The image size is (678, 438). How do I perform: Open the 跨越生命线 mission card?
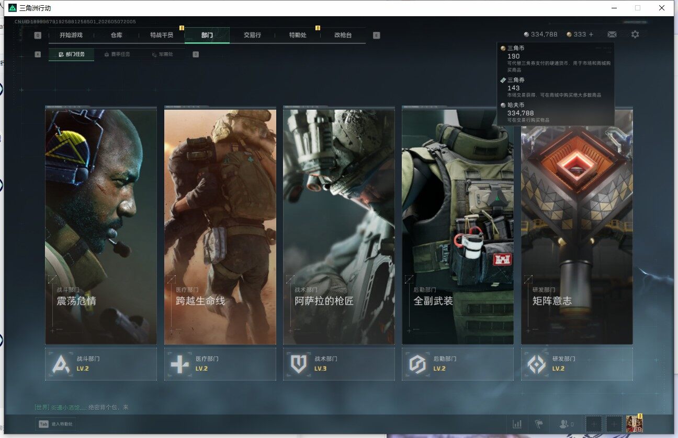pos(220,227)
